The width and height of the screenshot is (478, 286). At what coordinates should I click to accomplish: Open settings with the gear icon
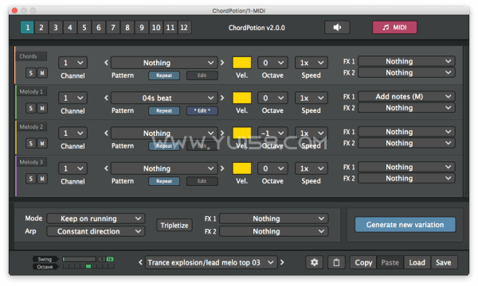[x=315, y=262]
